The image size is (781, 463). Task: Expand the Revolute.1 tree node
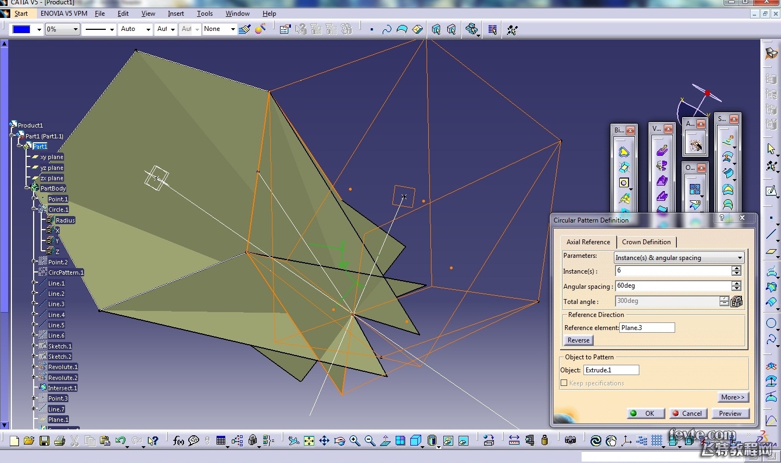34,367
